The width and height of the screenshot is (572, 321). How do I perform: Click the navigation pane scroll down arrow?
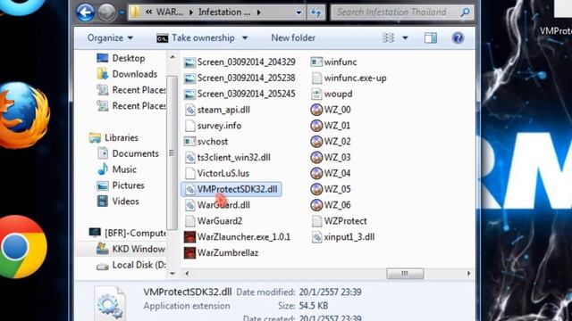click(172, 274)
